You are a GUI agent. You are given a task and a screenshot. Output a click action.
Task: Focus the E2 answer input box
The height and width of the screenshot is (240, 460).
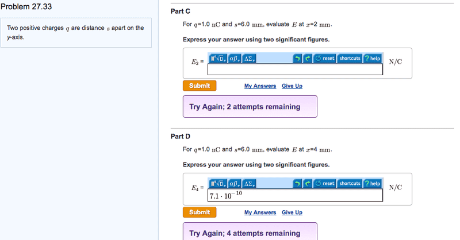(295, 69)
